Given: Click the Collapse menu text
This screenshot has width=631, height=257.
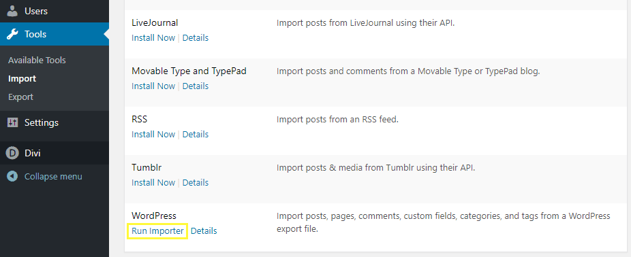Looking at the screenshot, I should [53, 176].
